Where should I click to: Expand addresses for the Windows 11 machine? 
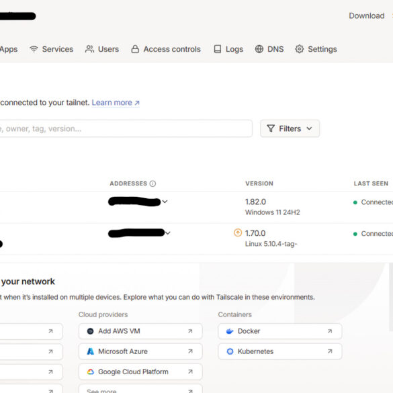[x=165, y=202]
